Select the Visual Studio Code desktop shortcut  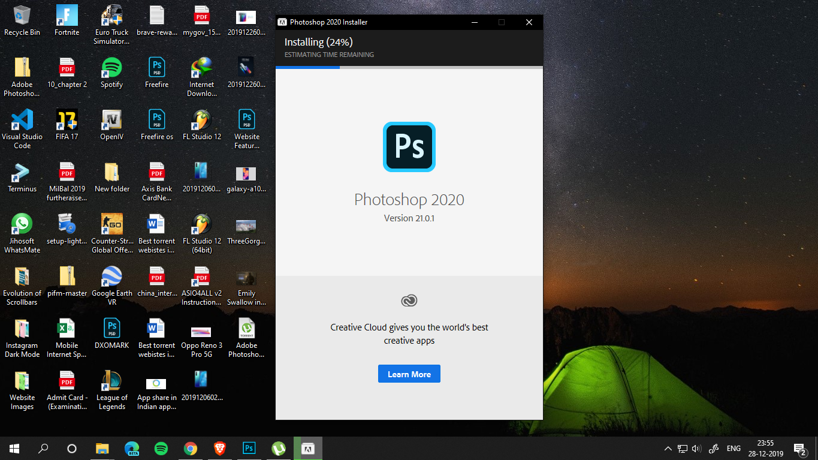coord(22,130)
